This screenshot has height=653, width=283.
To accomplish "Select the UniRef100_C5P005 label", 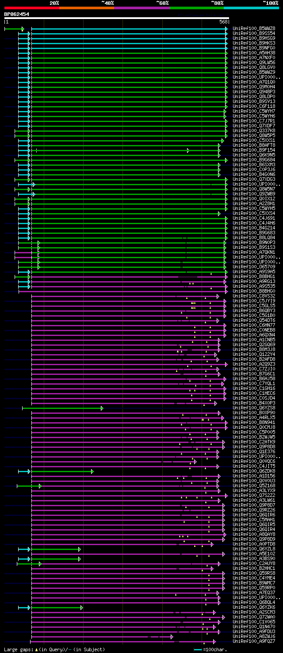I will (254, 432).
